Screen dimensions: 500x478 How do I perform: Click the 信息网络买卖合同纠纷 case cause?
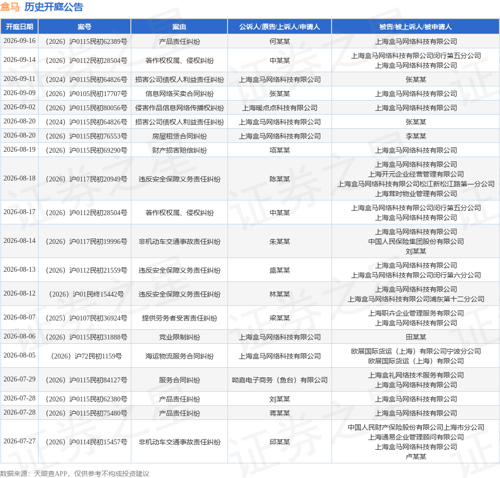tap(179, 94)
